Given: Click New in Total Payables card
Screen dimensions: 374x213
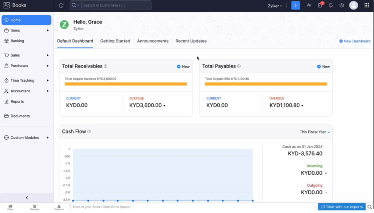Looking at the screenshot, I should [324, 67].
